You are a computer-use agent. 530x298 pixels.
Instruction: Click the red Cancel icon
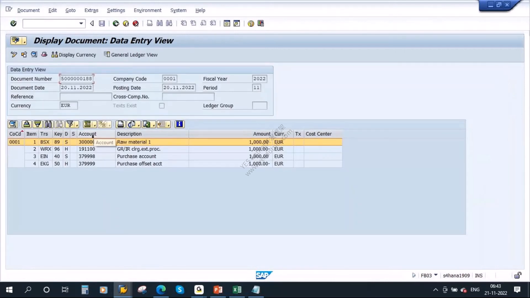[x=136, y=23]
